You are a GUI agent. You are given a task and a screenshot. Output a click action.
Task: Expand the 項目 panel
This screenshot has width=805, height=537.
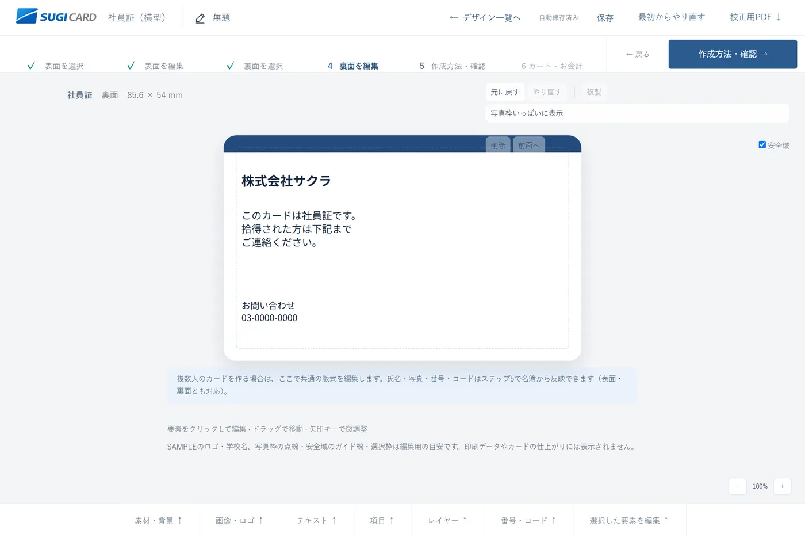382,520
